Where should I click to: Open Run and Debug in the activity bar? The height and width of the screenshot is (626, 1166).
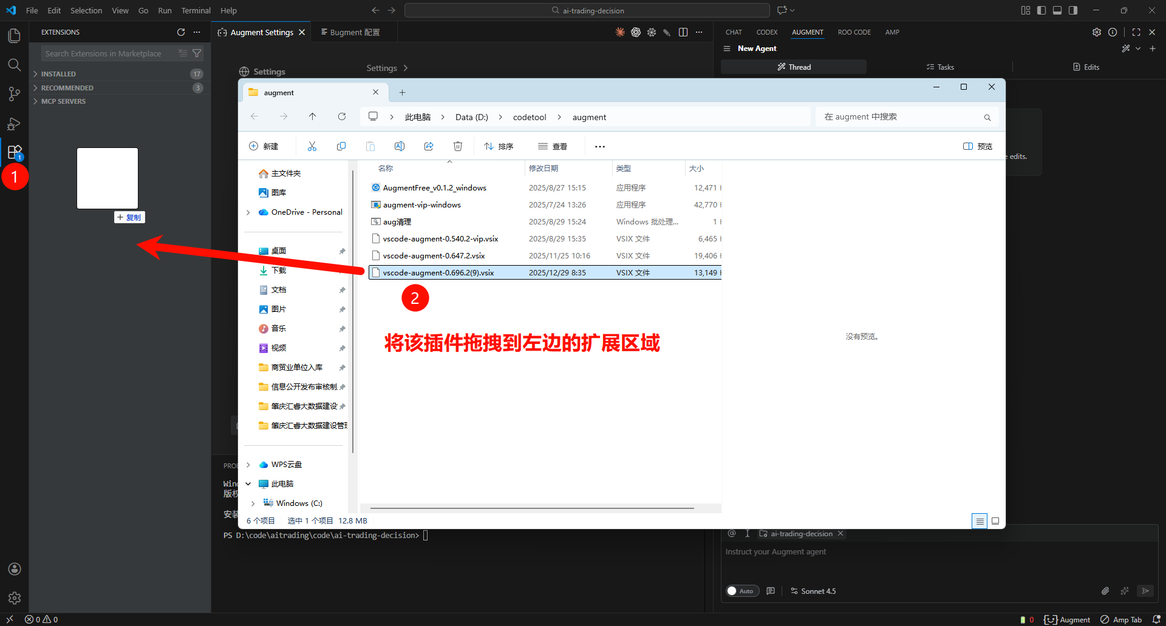click(x=14, y=124)
